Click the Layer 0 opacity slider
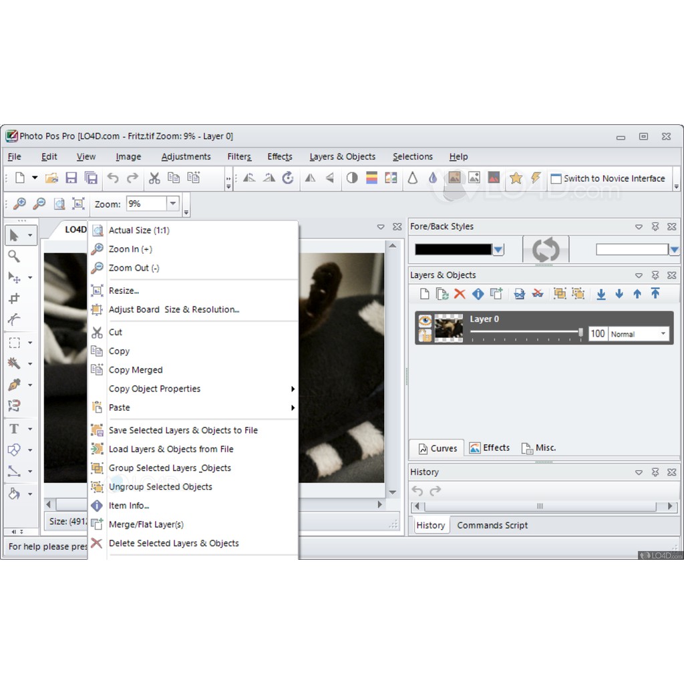This screenshot has width=684, height=684. point(525,332)
